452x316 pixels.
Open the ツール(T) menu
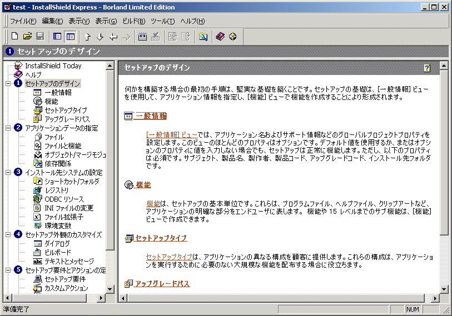tap(162, 21)
